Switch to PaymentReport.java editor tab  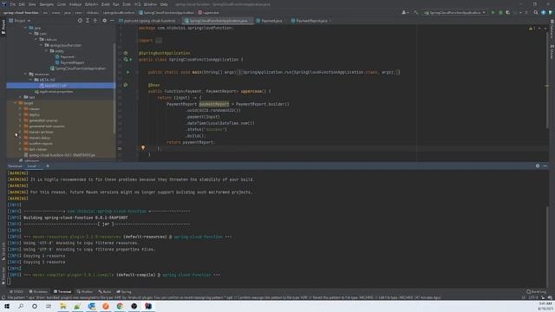point(310,21)
